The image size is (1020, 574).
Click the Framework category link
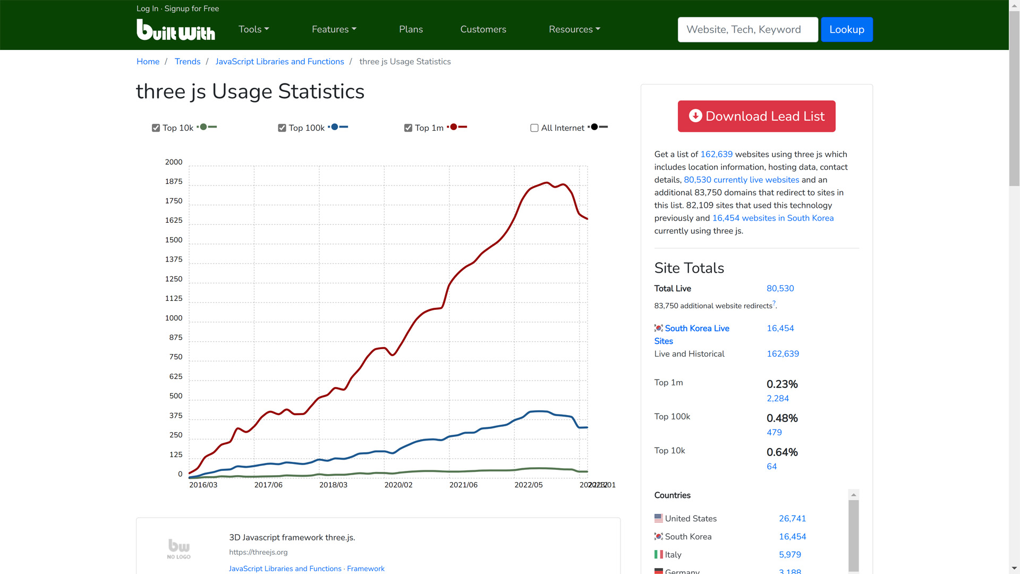365,569
